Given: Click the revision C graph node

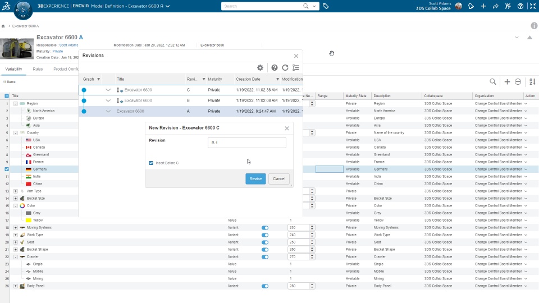Looking at the screenshot, I should pos(84,90).
